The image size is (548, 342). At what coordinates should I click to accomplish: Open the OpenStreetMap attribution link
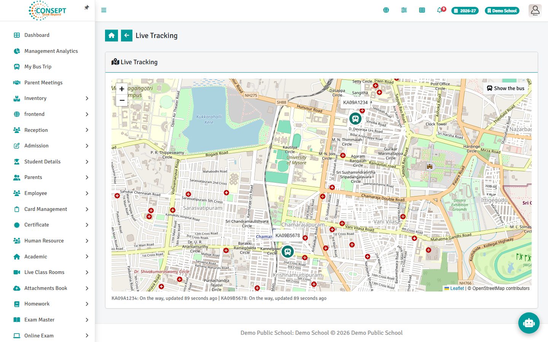(x=501, y=288)
